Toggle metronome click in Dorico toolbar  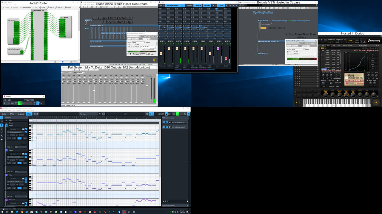[x=184, y=114]
